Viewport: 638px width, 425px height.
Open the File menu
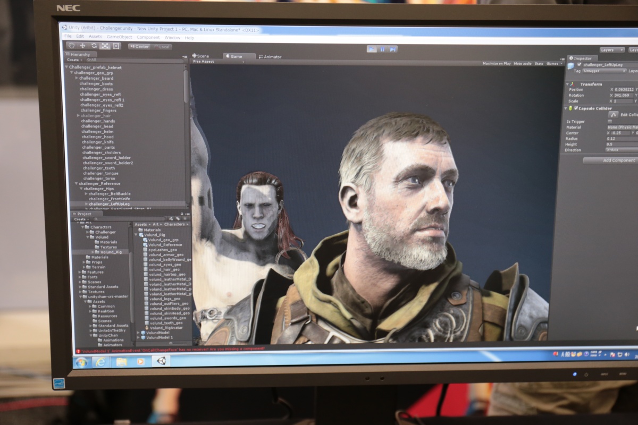pos(68,37)
